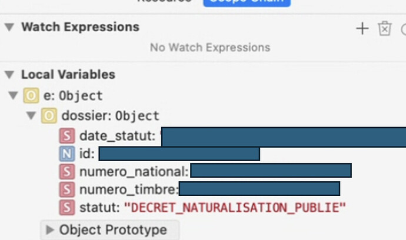The width and height of the screenshot is (406, 240).
Task: Collapse the Local Variables section
Action: tap(9, 75)
